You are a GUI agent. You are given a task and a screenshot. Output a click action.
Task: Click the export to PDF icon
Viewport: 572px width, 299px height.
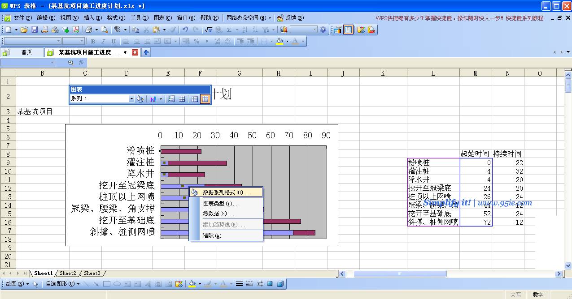pos(76,30)
